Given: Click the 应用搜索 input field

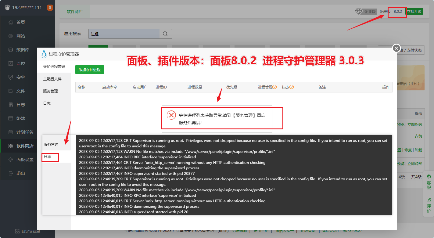Looking at the screenshot, I should click(124, 34).
